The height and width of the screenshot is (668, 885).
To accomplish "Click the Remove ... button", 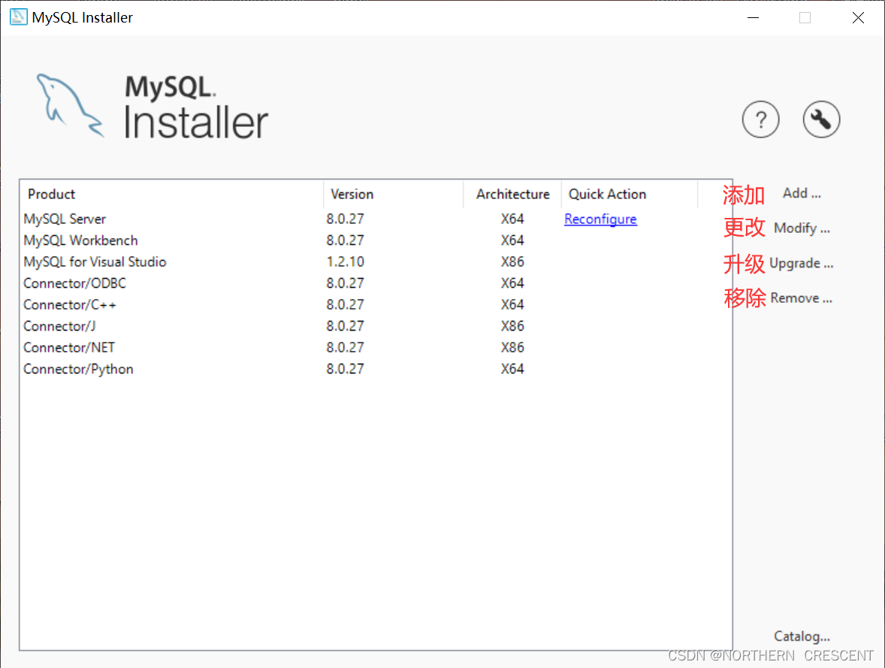I will (801, 298).
